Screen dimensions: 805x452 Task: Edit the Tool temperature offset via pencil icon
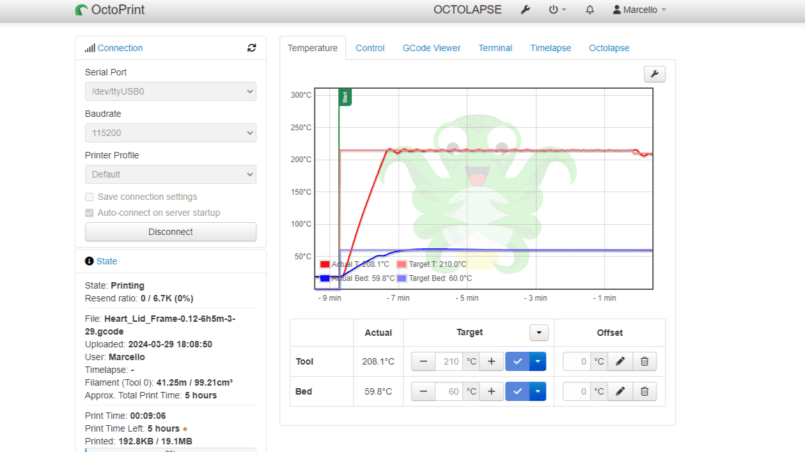620,361
